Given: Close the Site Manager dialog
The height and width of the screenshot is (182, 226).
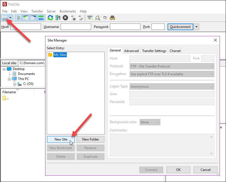Looking at the screenshot, I should [215, 40].
